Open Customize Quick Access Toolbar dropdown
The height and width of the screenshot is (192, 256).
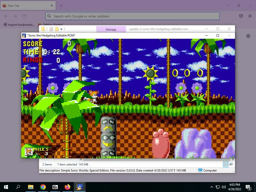[x=61, y=29]
